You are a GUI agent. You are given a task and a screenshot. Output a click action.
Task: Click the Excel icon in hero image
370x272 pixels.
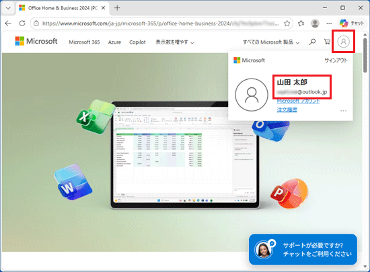[x=96, y=116]
